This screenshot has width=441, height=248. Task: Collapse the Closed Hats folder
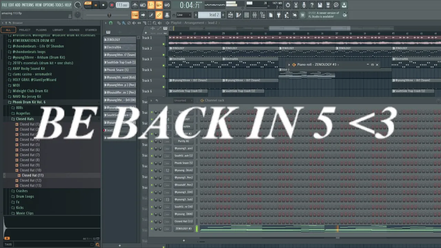(x=24, y=119)
